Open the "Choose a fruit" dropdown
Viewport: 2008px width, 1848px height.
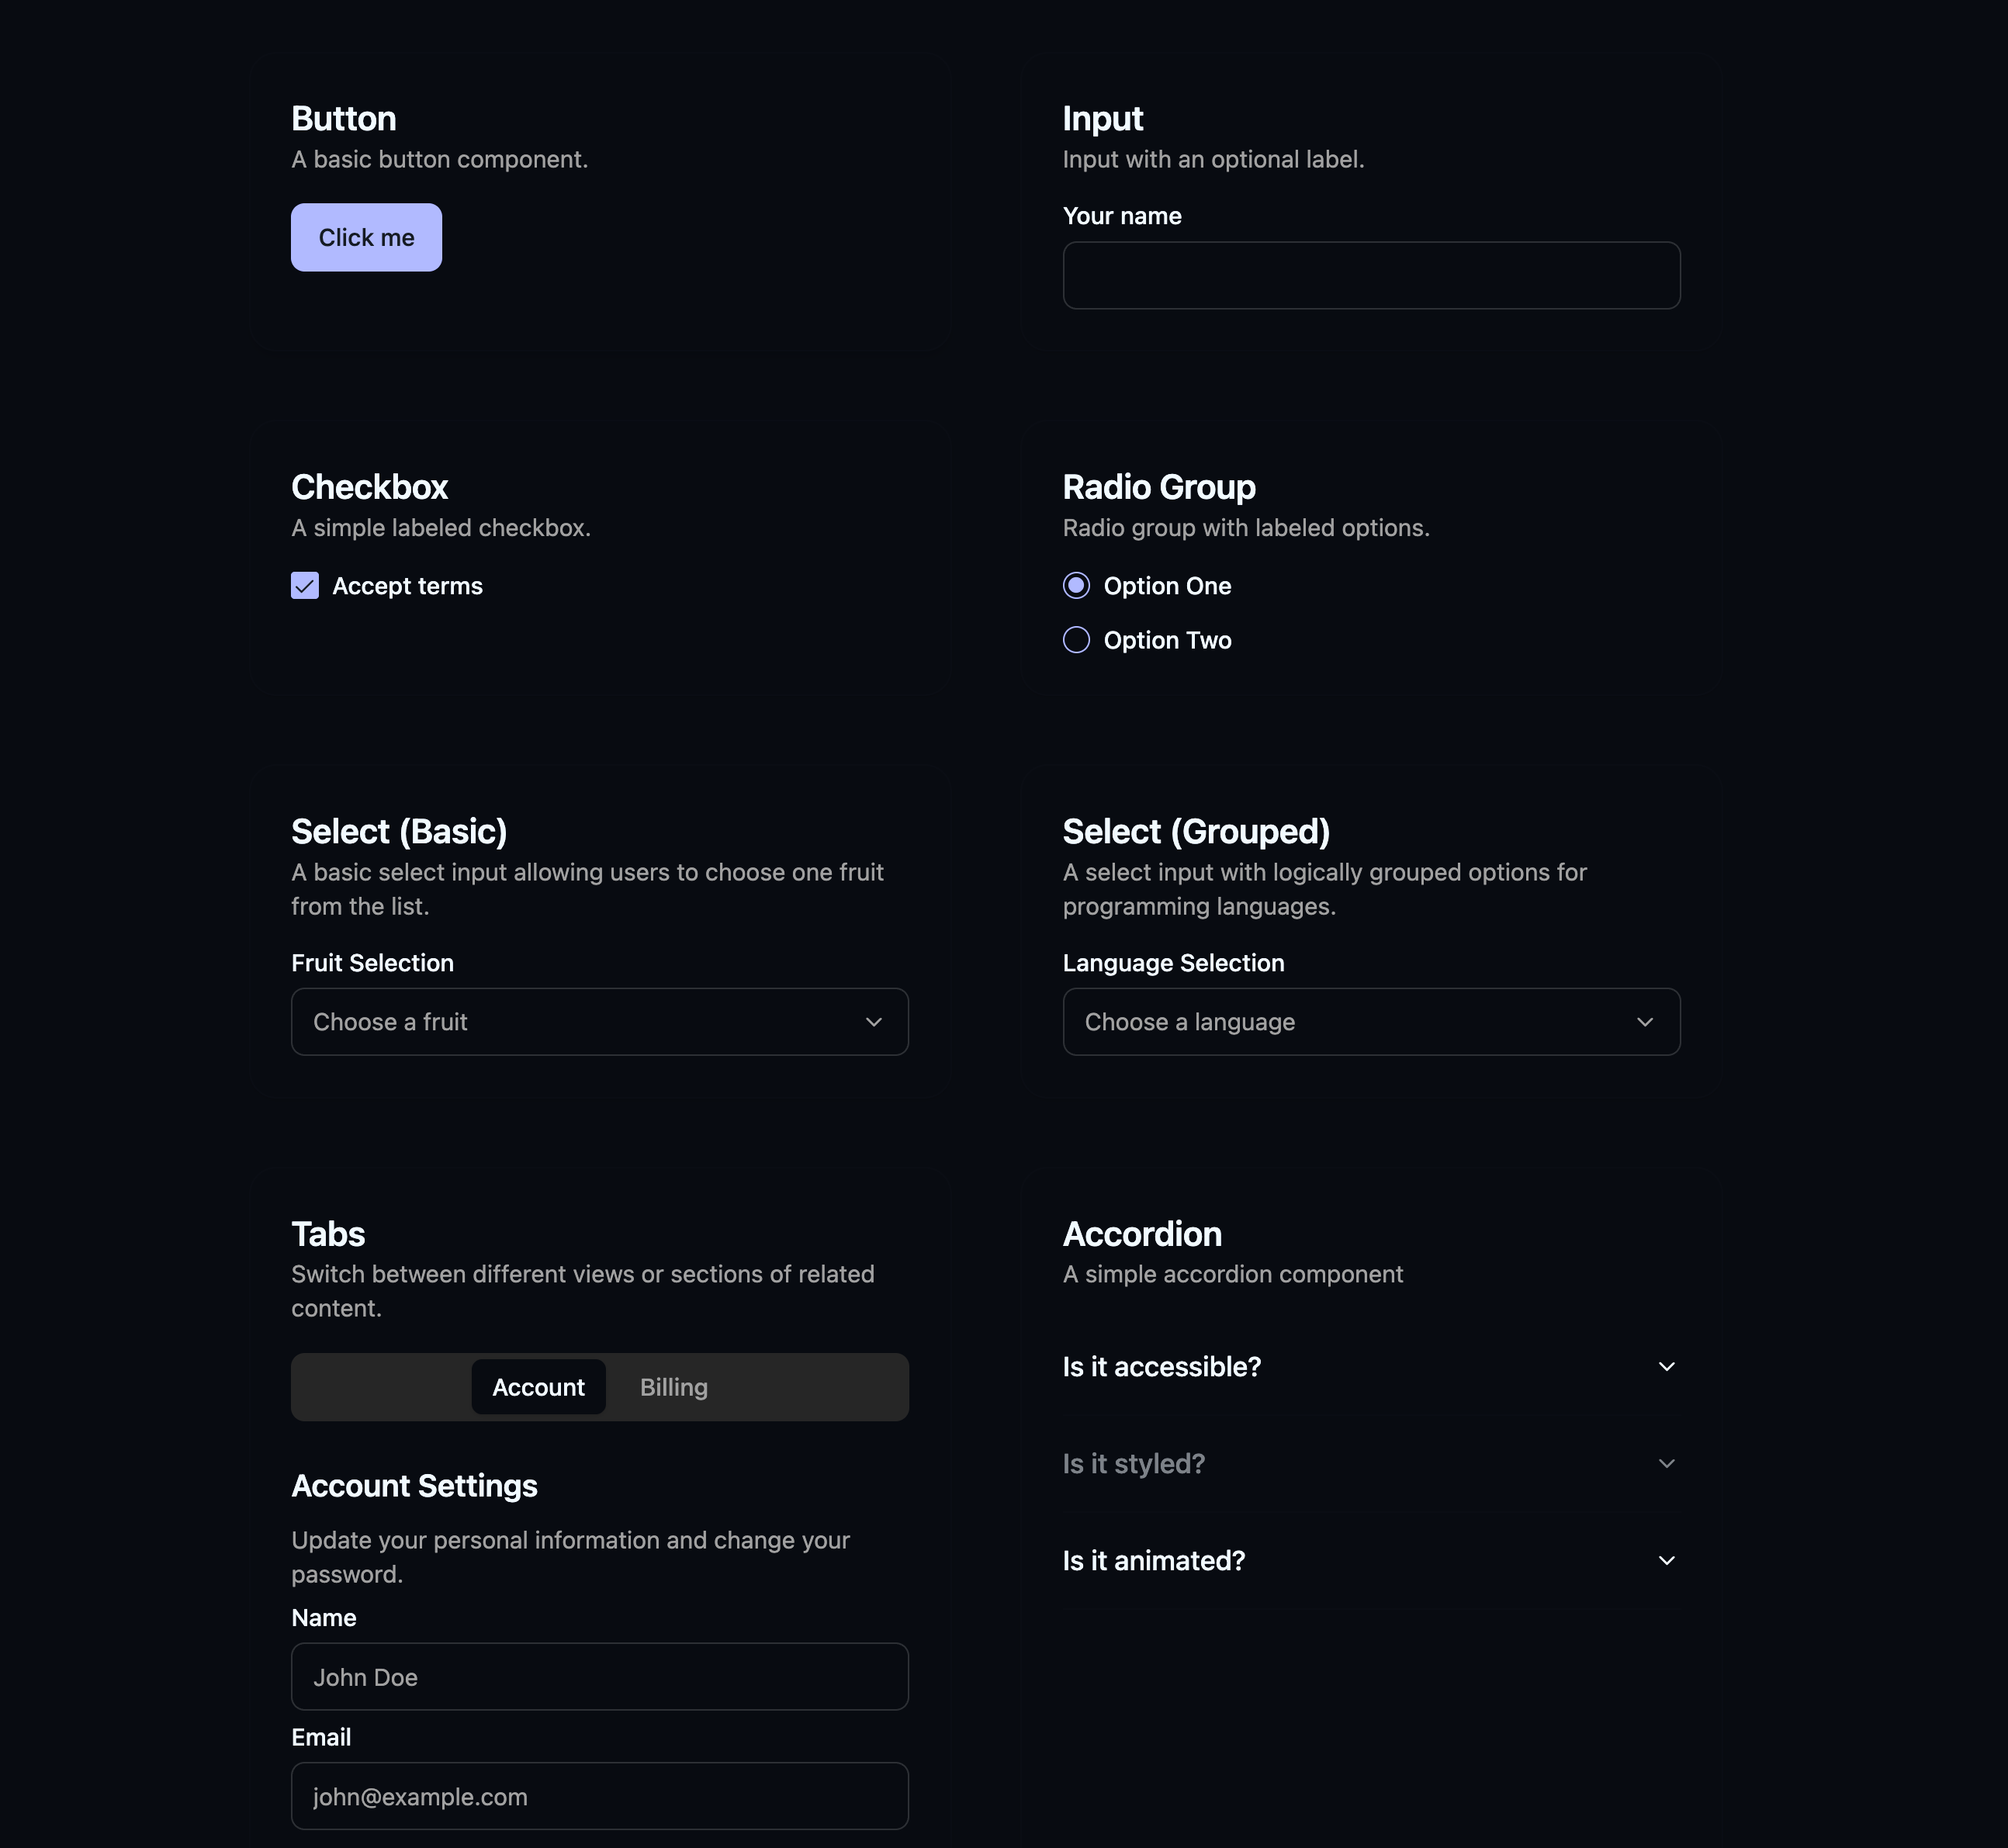599,1022
